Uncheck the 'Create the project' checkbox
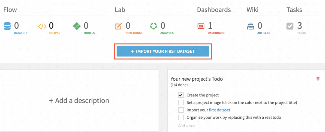 coord(181,95)
